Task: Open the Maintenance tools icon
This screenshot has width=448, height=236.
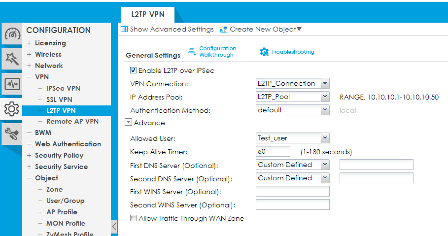Action: pos(12,132)
